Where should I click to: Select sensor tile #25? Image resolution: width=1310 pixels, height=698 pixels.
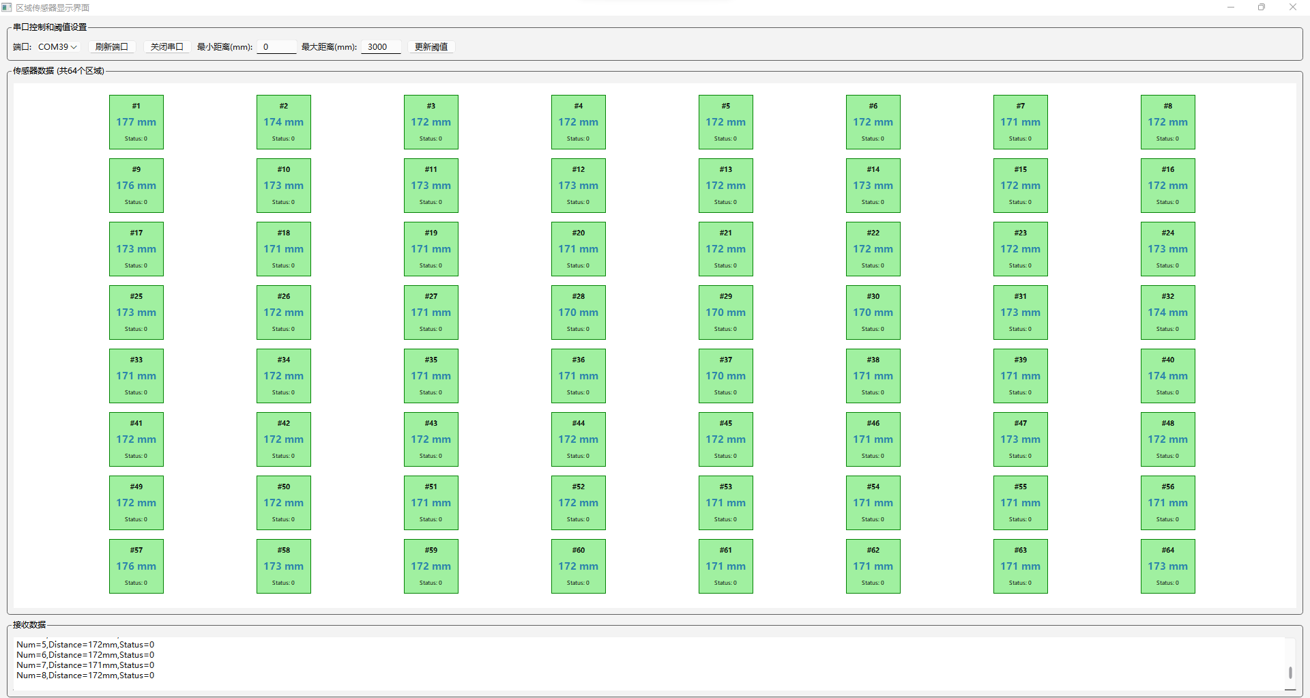136,312
